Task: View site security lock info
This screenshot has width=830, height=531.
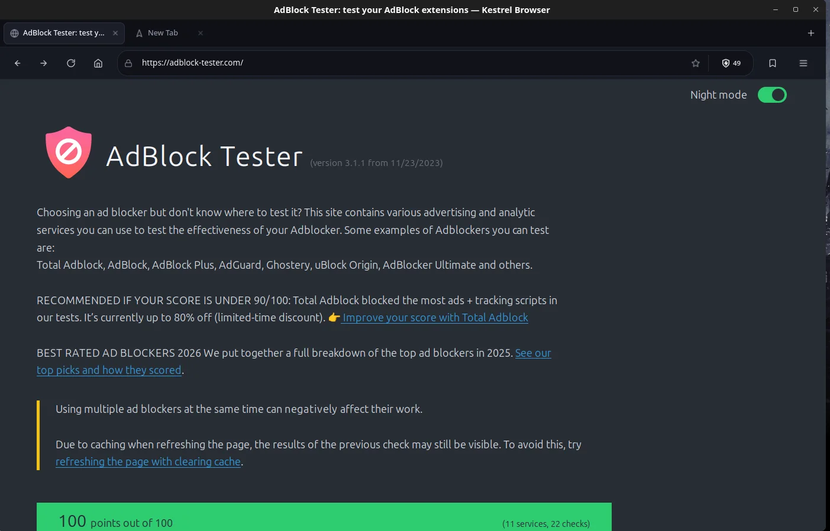Action: click(128, 63)
